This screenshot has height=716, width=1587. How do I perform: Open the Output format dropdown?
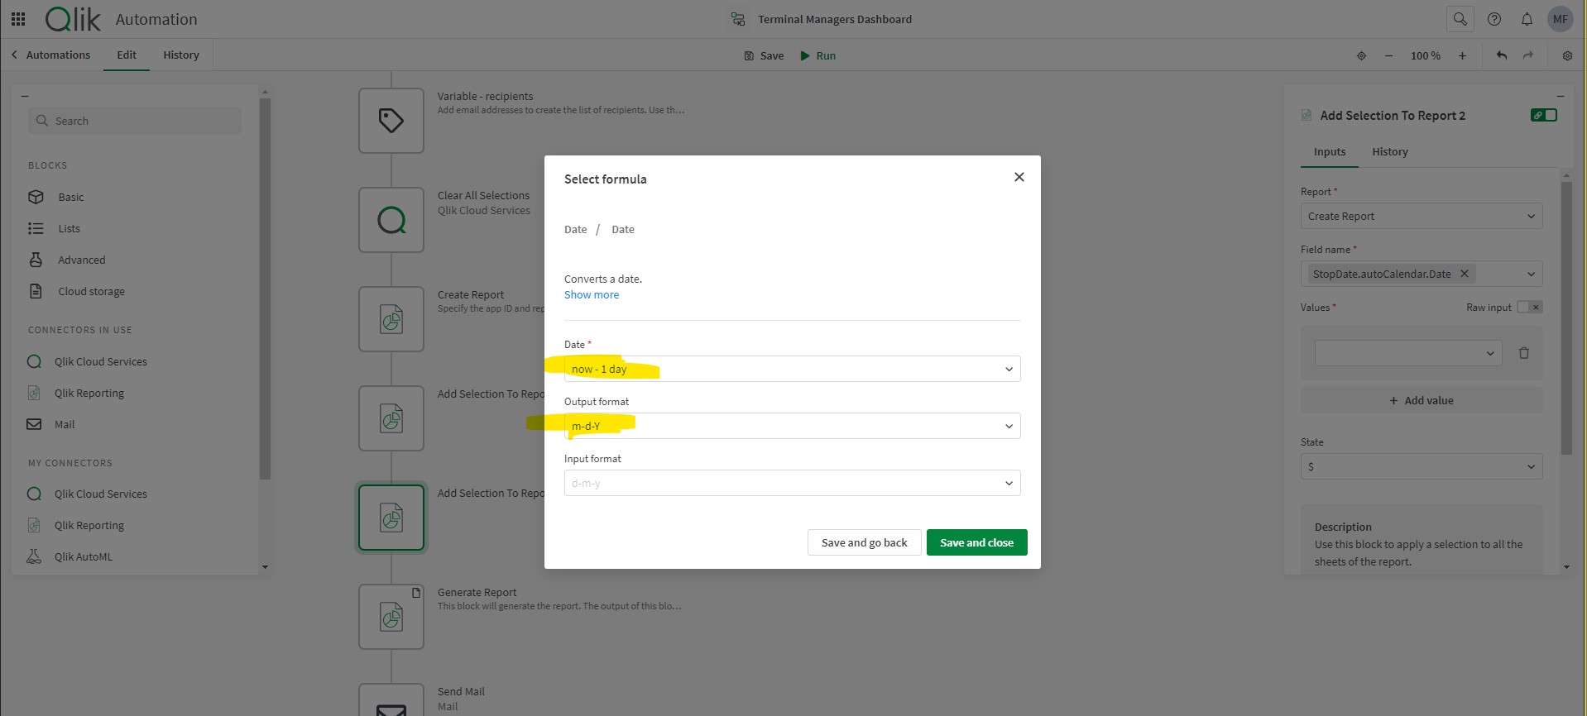click(792, 426)
